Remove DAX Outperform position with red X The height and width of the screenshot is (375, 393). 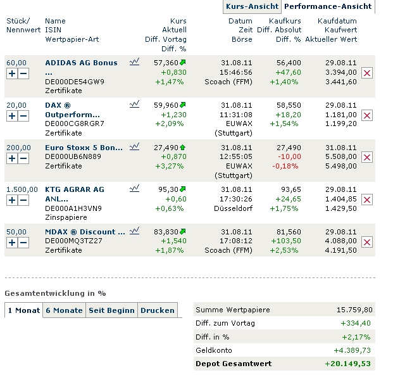click(x=368, y=115)
